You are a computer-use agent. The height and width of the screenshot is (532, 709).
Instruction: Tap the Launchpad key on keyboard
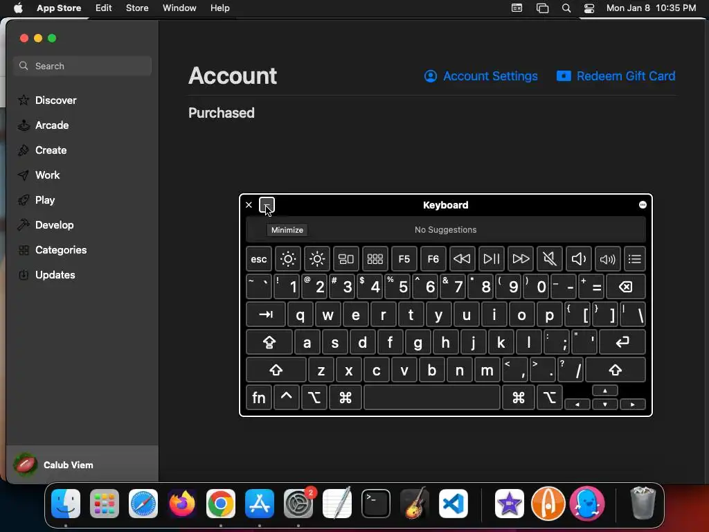pos(375,259)
